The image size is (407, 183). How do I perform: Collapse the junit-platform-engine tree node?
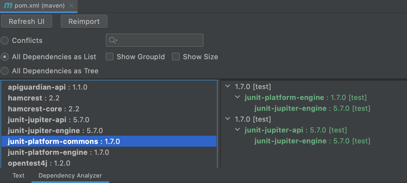[237, 97]
